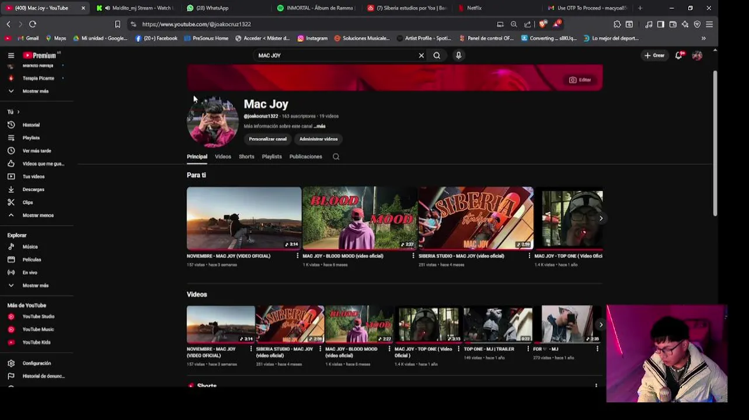
Task: Select the Principal channel tab
Action: (x=197, y=156)
